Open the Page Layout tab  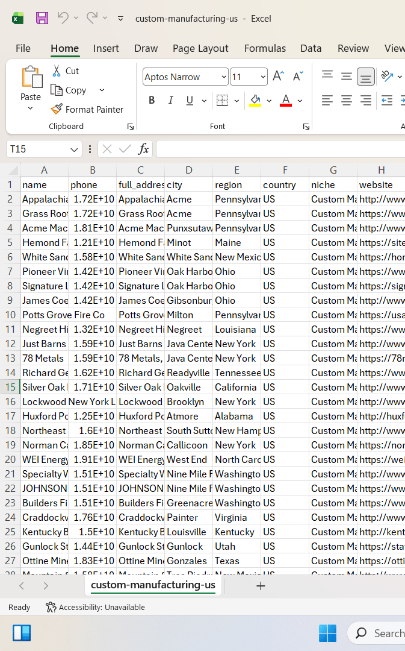tap(200, 48)
